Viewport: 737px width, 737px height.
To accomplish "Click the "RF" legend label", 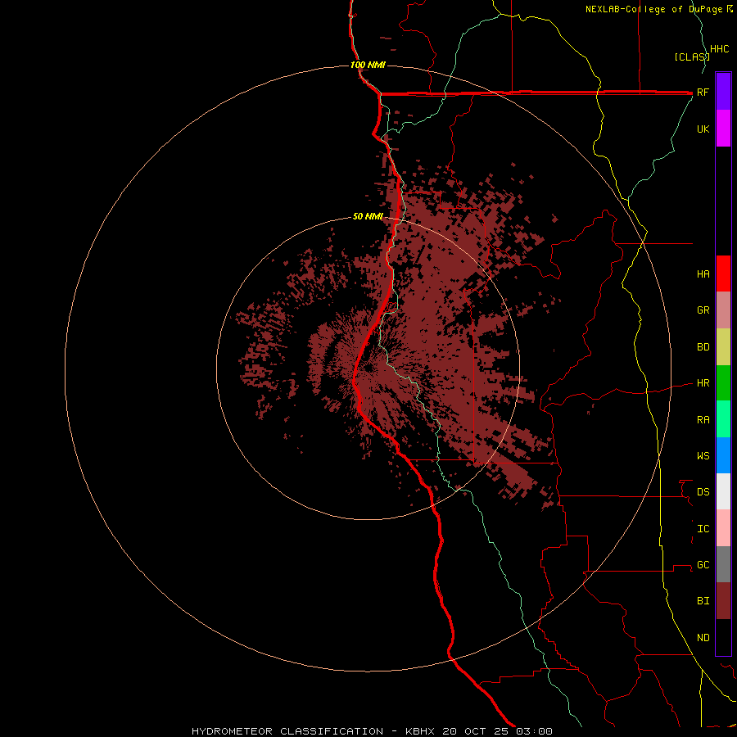I will pyautogui.click(x=703, y=92).
